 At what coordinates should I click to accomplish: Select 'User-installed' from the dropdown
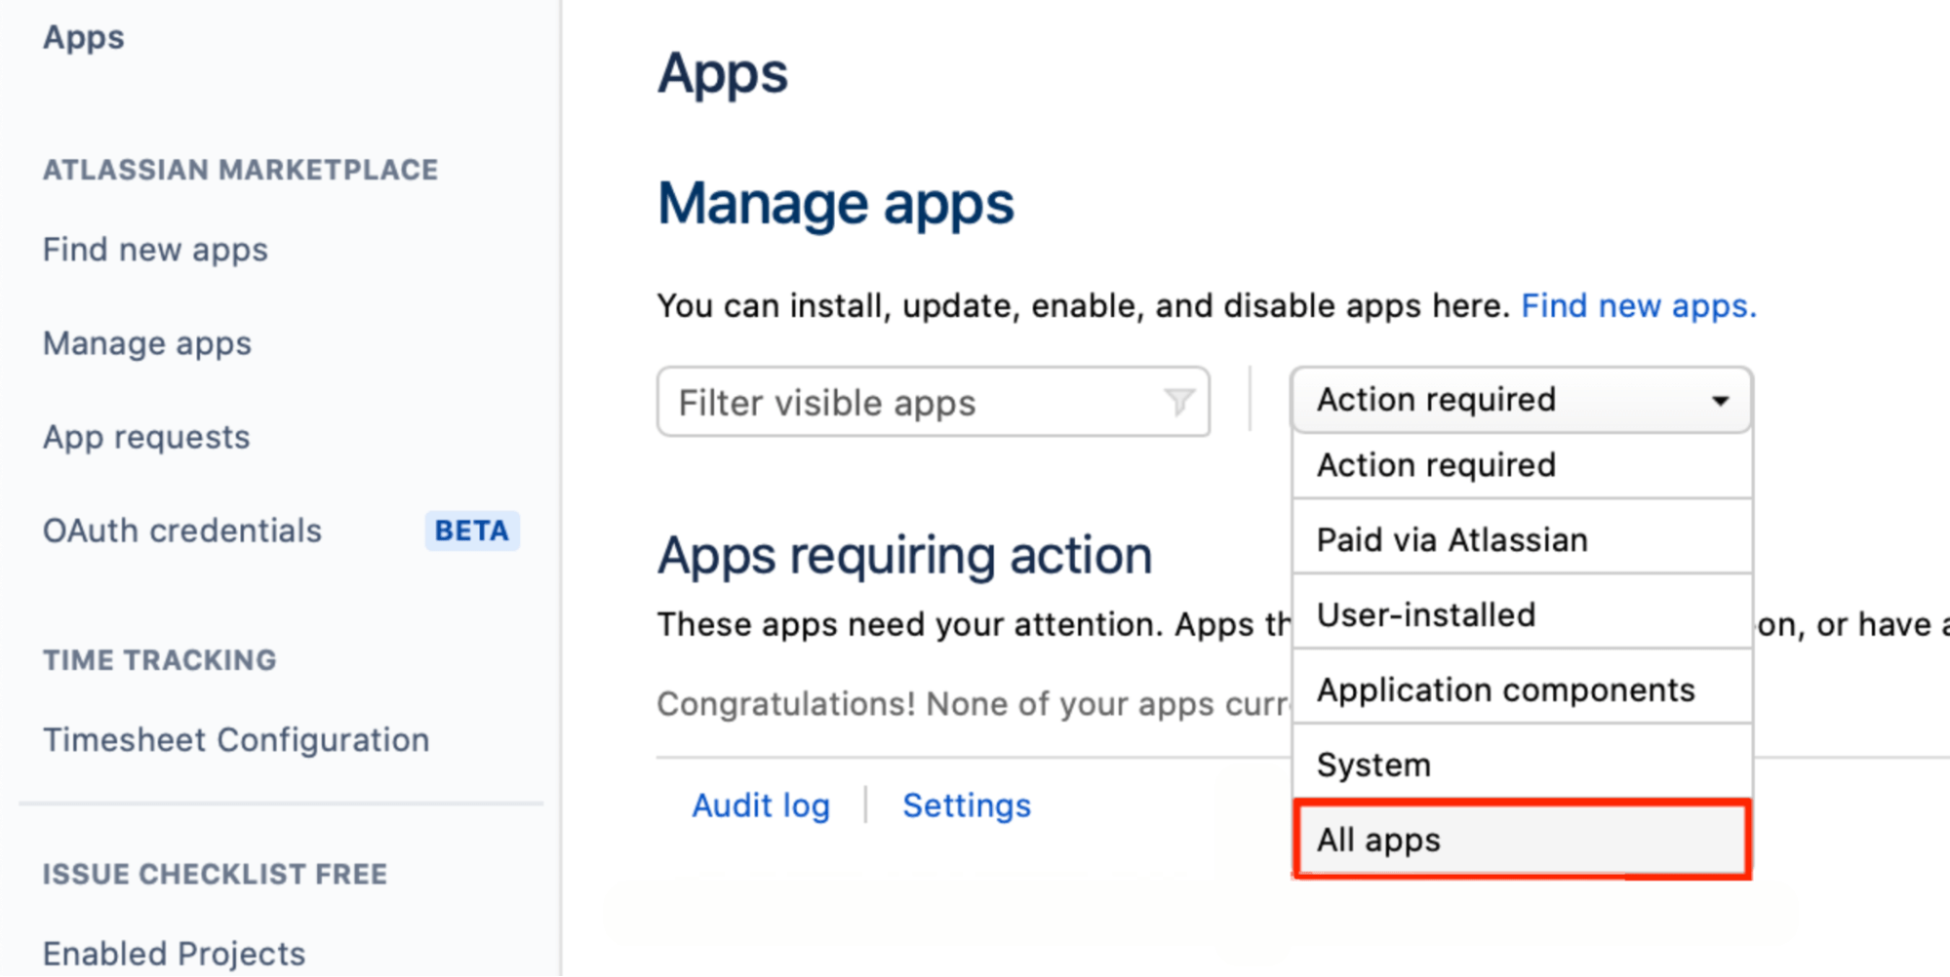click(1522, 614)
